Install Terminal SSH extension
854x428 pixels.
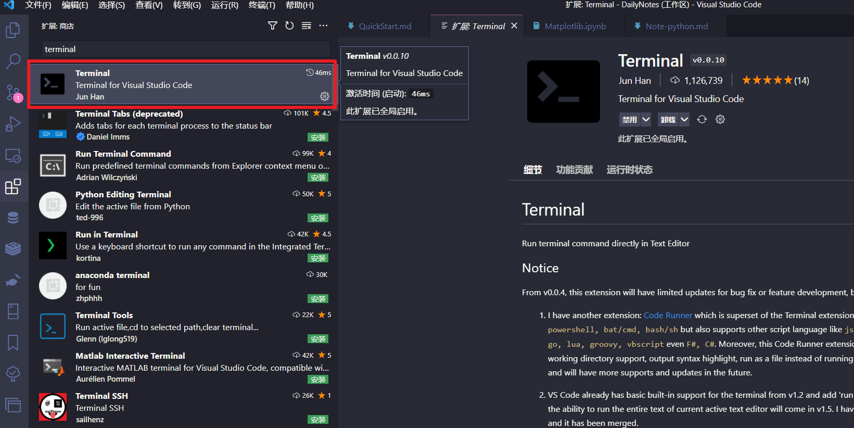318,420
